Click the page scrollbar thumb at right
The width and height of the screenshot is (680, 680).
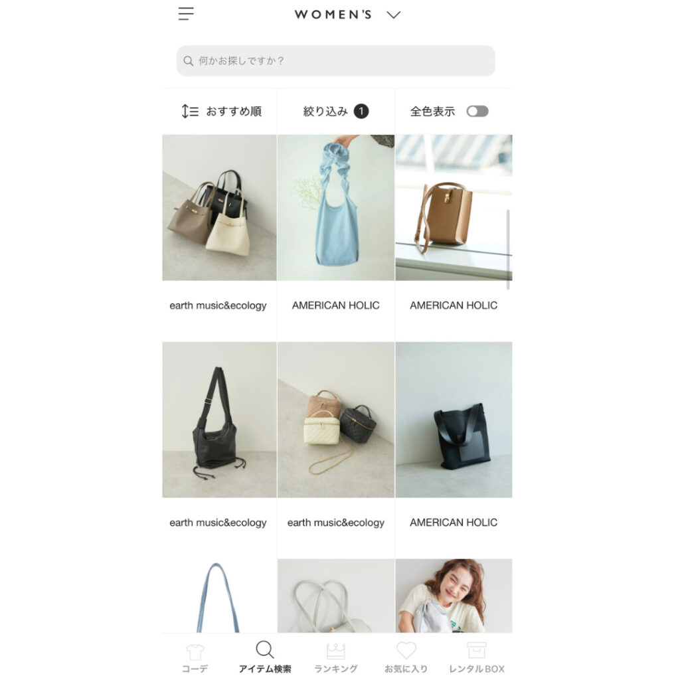pyautogui.click(x=508, y=250)
